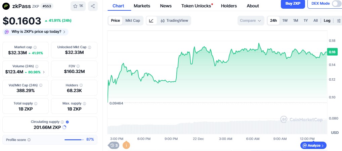The width and height of the screenshot is (342, 151).
Task: Open TradingView chart mode
Action: [x=174, y=20]
